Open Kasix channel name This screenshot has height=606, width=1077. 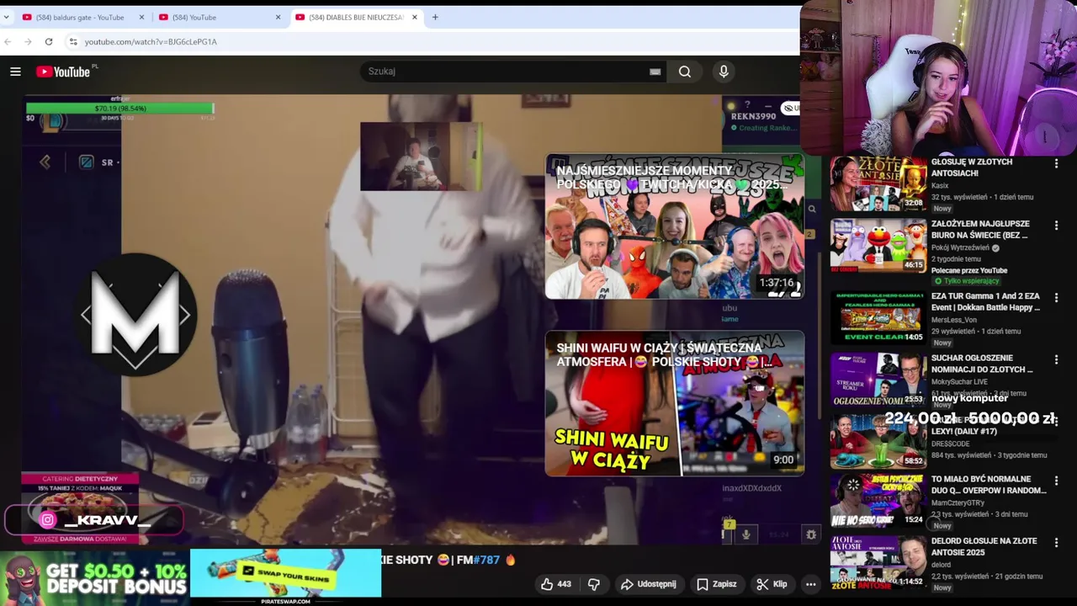[x=941, y=185]
